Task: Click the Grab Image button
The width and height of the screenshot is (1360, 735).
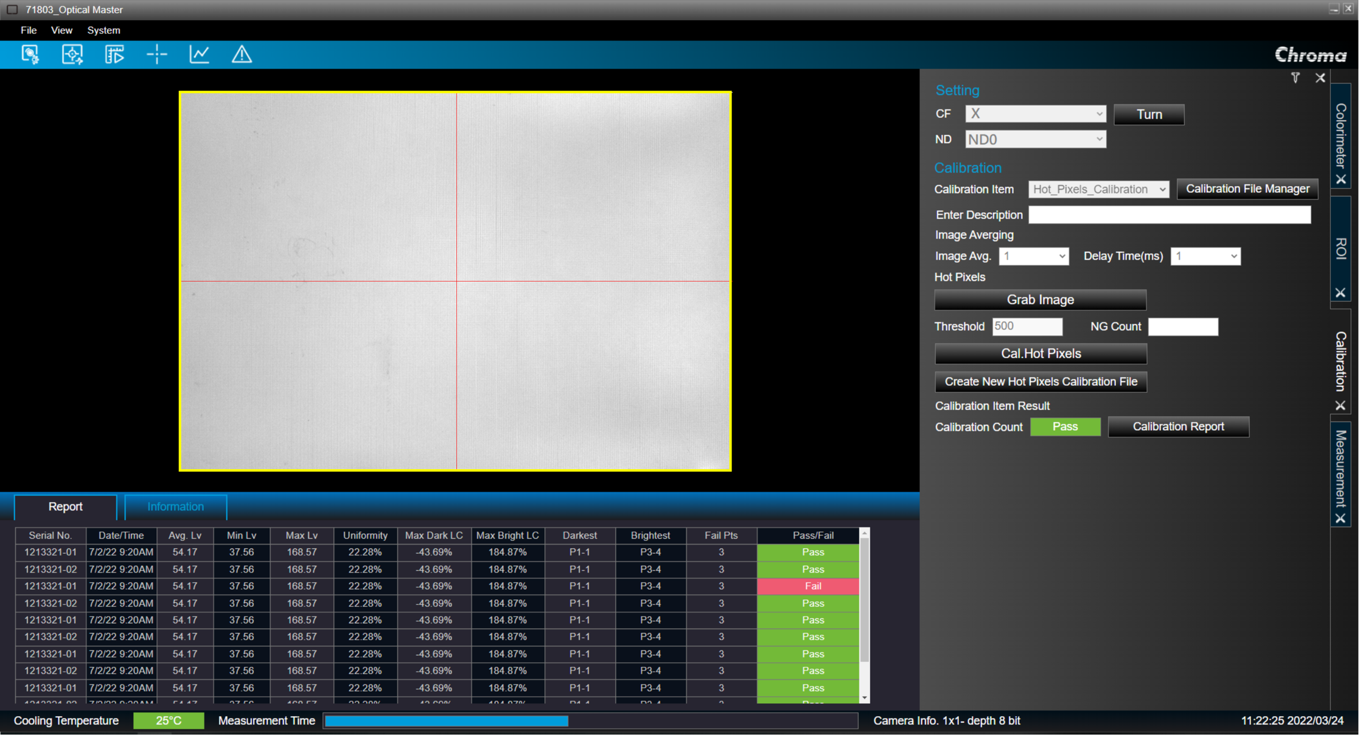Action: pos(1041,300)
